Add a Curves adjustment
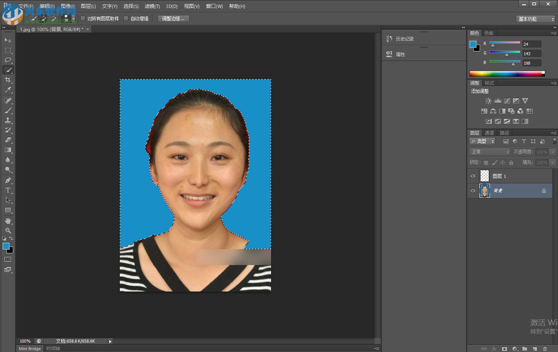Viewport: 558px width, 352px height. (507, 101)
